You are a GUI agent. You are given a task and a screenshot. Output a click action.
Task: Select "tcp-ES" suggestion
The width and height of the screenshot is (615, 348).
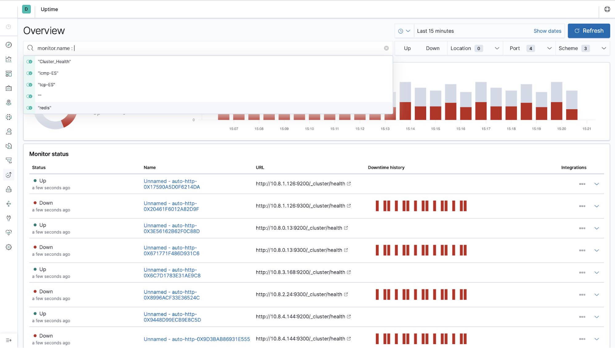(x=208, y=85)
